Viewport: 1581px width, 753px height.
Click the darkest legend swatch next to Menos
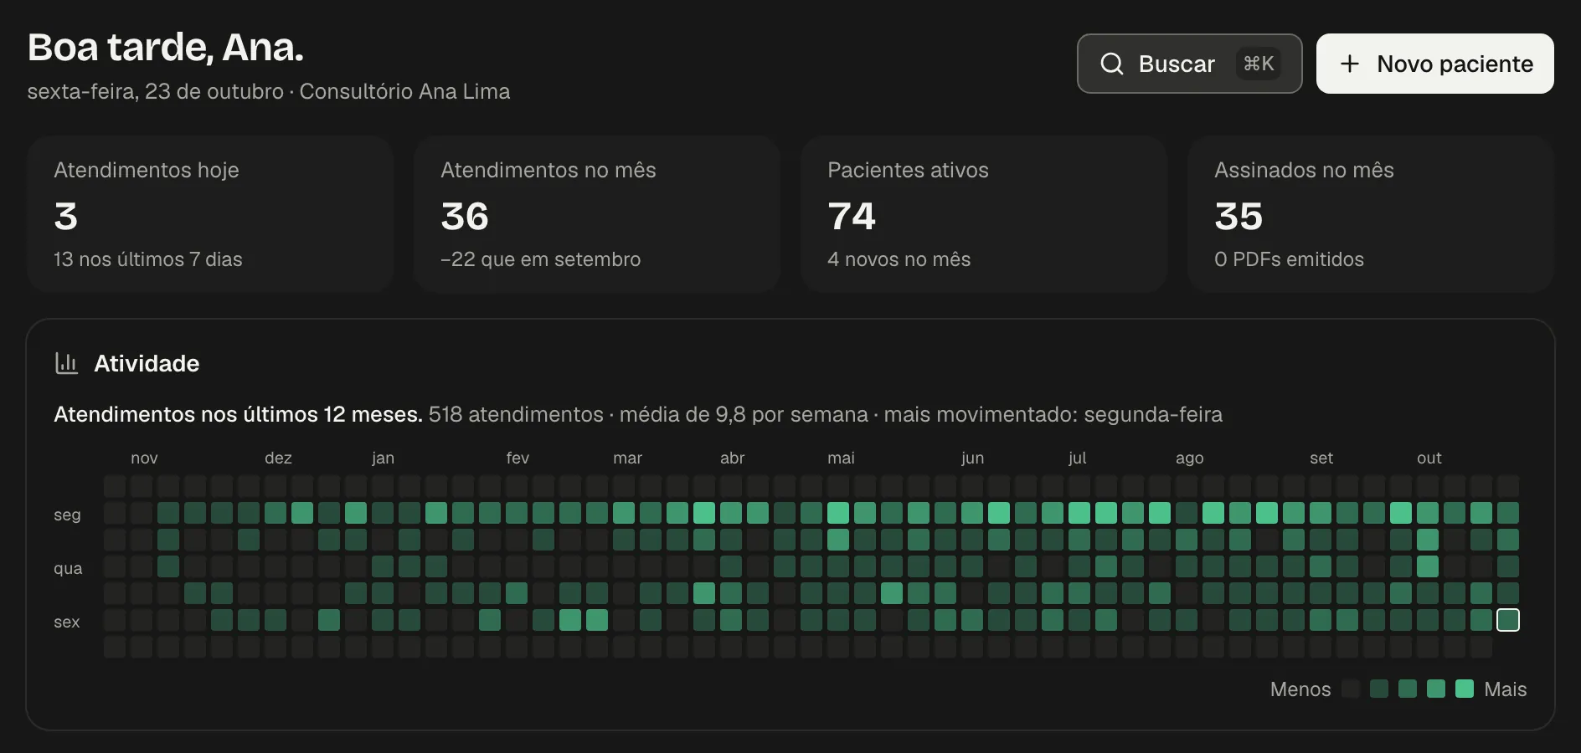1351,689
